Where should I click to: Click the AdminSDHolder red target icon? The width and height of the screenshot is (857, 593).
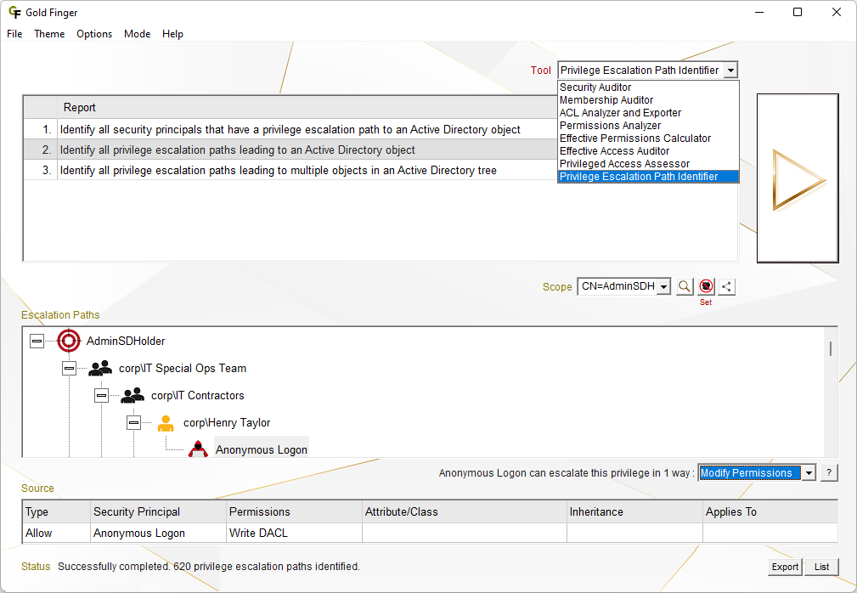(x=69, y=341)
